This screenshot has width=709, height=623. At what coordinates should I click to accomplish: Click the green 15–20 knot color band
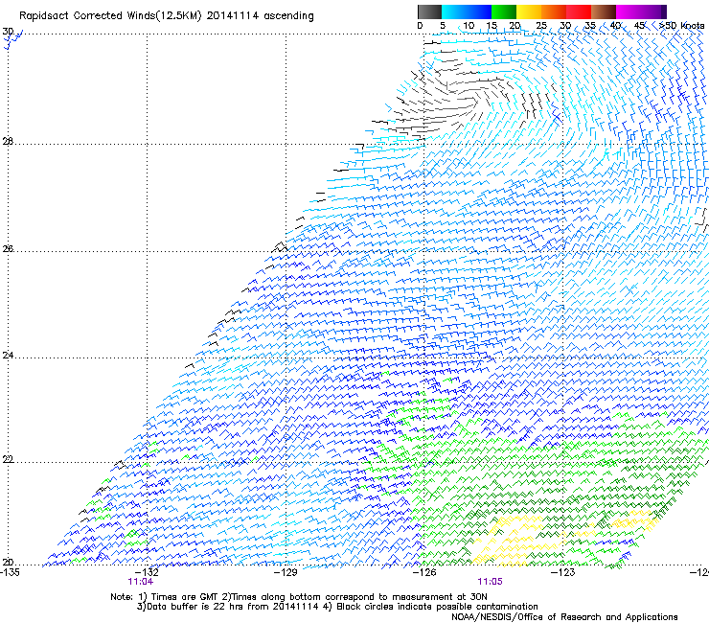[x=504, y=12]
